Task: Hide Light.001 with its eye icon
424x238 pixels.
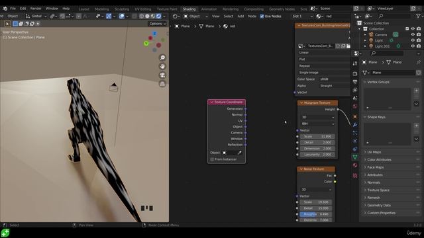Action: click(413, 46)
